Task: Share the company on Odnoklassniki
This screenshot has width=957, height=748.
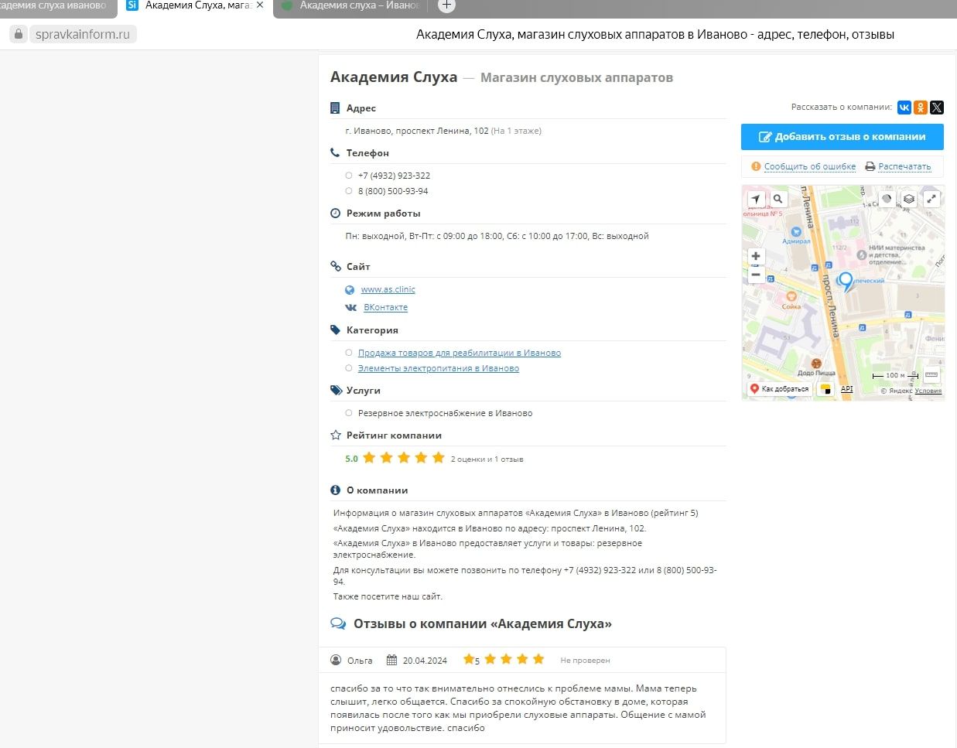Action: point(920,108)
